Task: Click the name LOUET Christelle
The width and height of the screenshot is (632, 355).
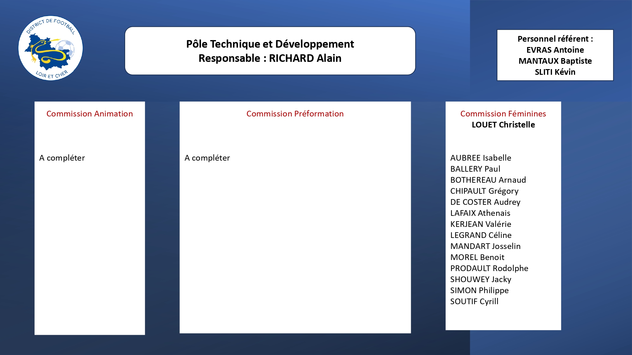Action: point(503,125)
